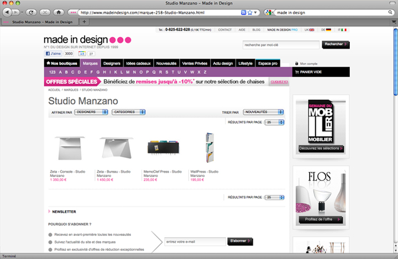Click the pink-dots site favicon in address bar

point(73,13)
